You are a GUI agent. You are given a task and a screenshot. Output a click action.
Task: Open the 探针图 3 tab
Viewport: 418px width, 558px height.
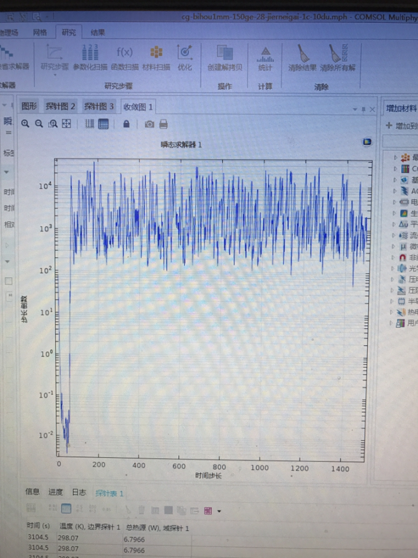99,106
